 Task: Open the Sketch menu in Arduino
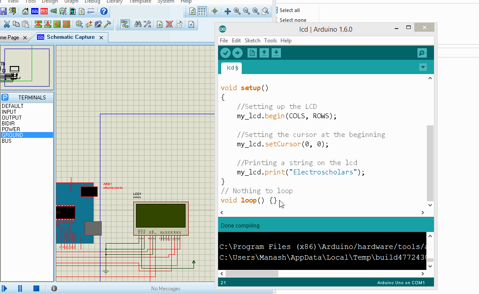[x=252, y=41]
